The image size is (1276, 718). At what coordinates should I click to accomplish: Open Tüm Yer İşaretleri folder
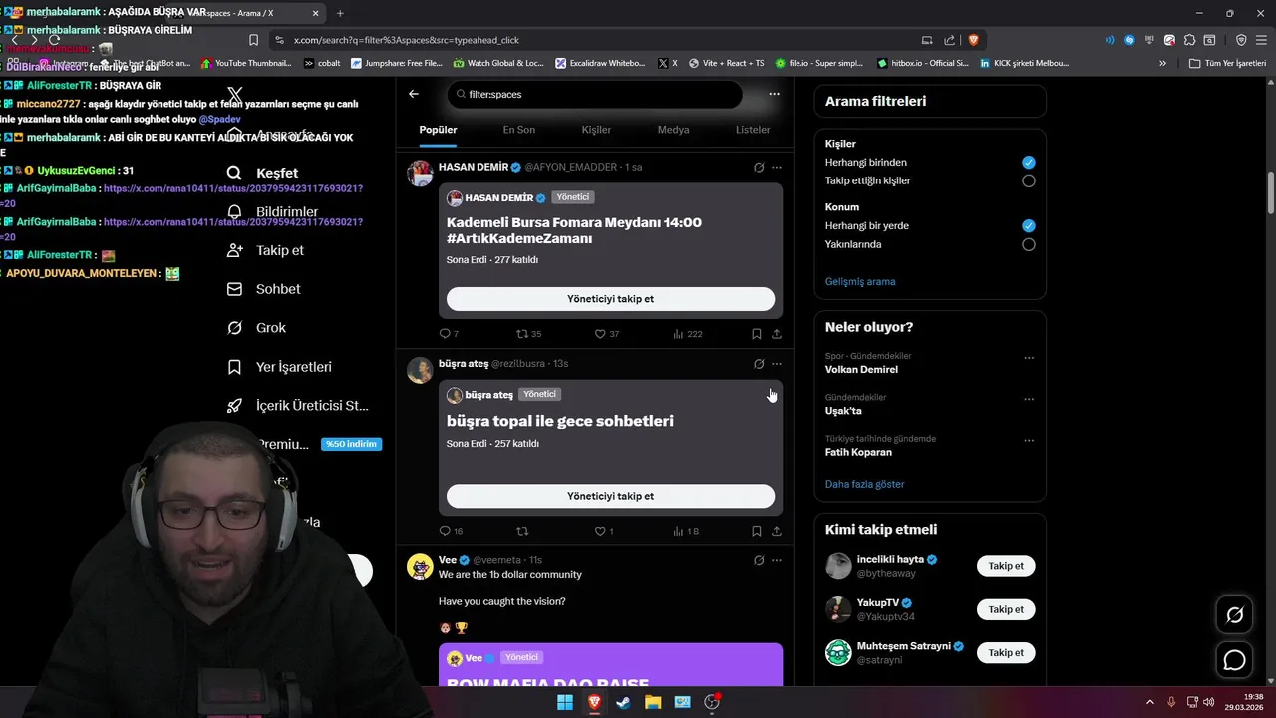pyautogui.click(x=1227, y=63)
